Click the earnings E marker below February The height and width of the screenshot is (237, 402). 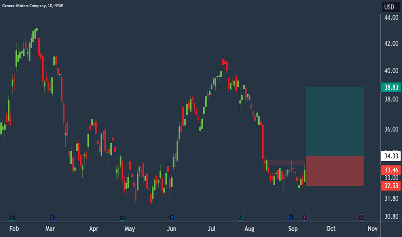[x=13, y=217]
